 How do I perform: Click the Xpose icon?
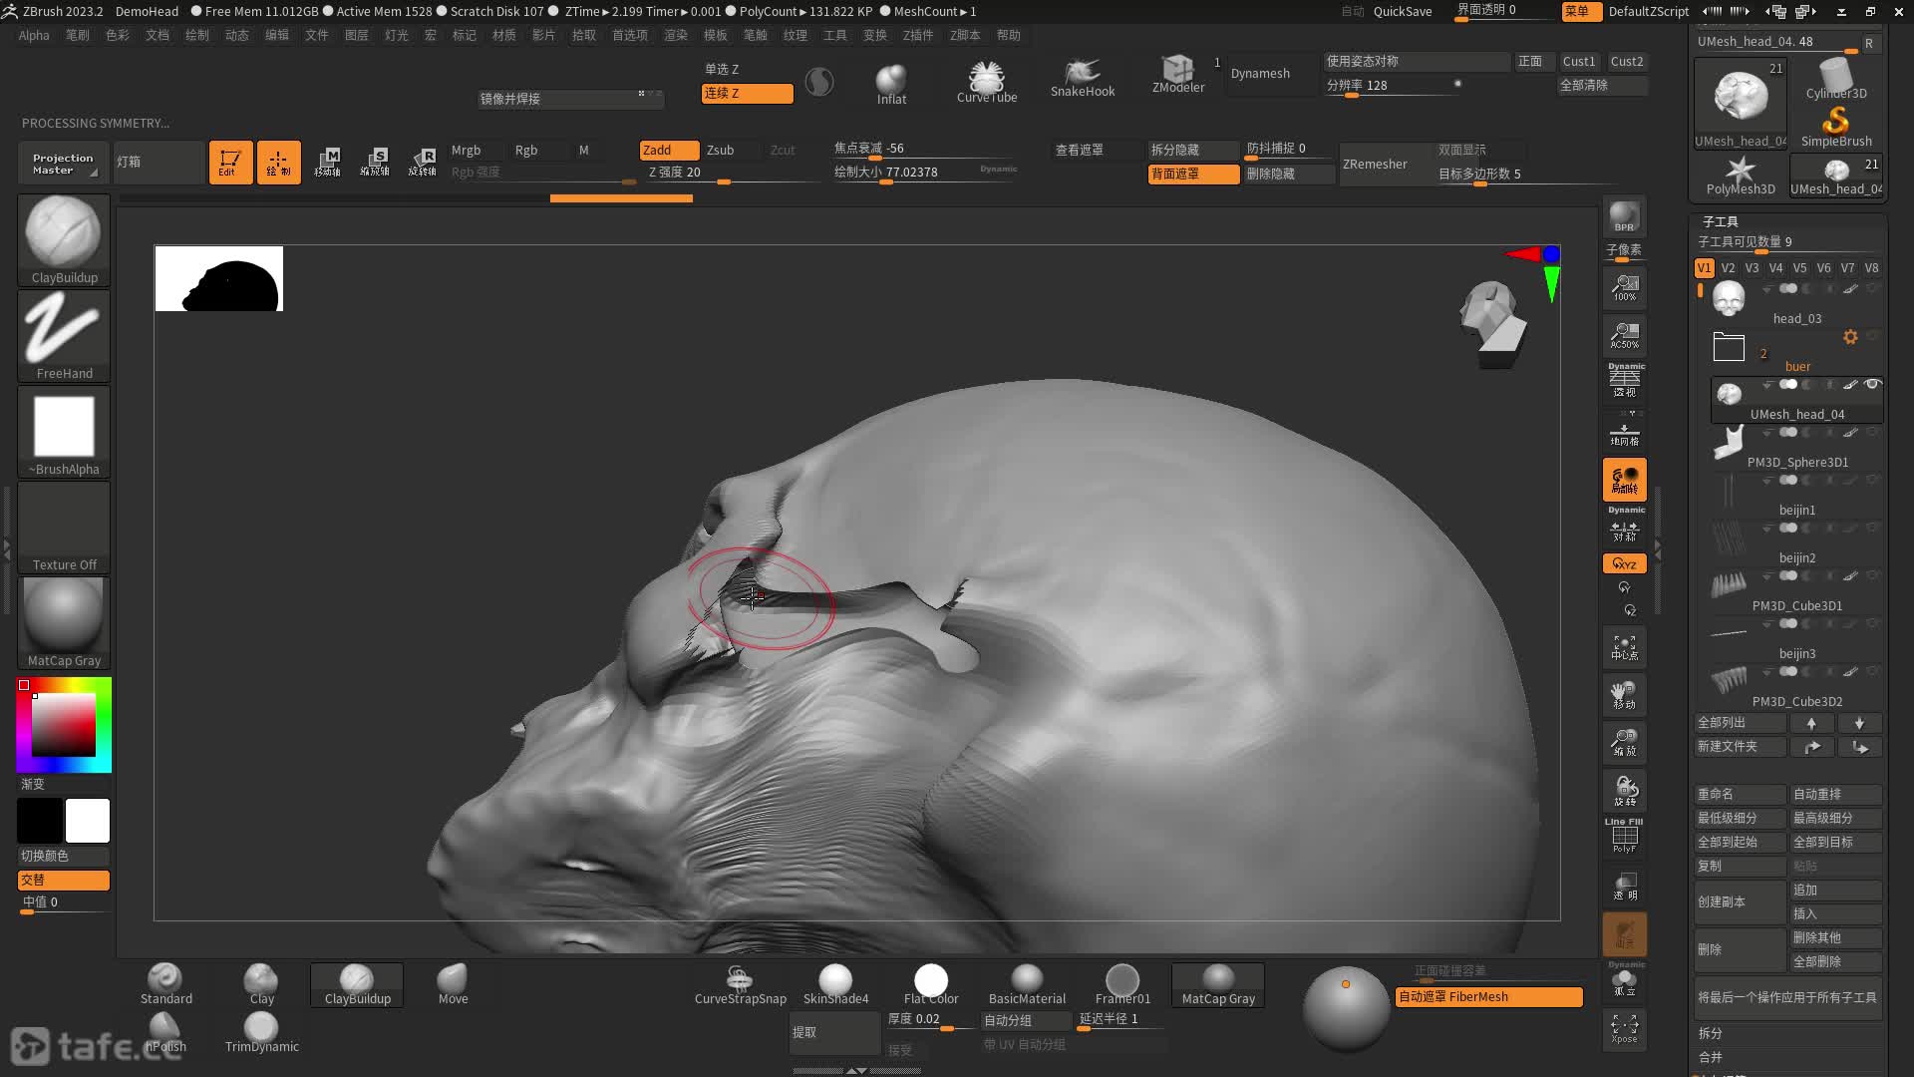[x=1624, y=1028]
